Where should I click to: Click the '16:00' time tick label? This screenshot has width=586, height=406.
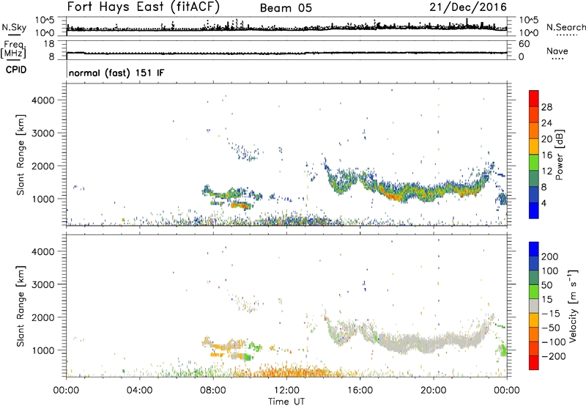(x=360, y=391)
